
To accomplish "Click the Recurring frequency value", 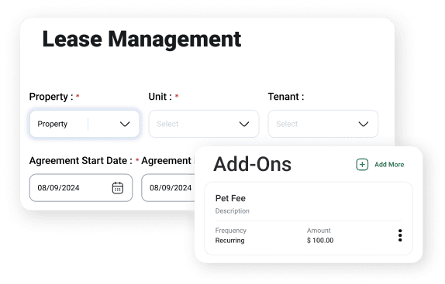I will (229, 241).
